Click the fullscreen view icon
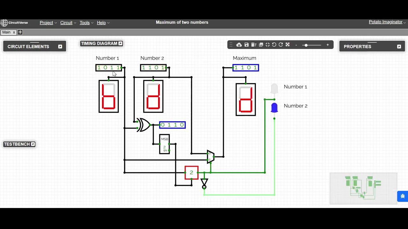 point(288,45)
